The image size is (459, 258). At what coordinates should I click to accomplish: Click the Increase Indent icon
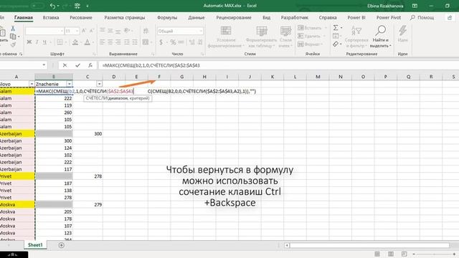135,42
